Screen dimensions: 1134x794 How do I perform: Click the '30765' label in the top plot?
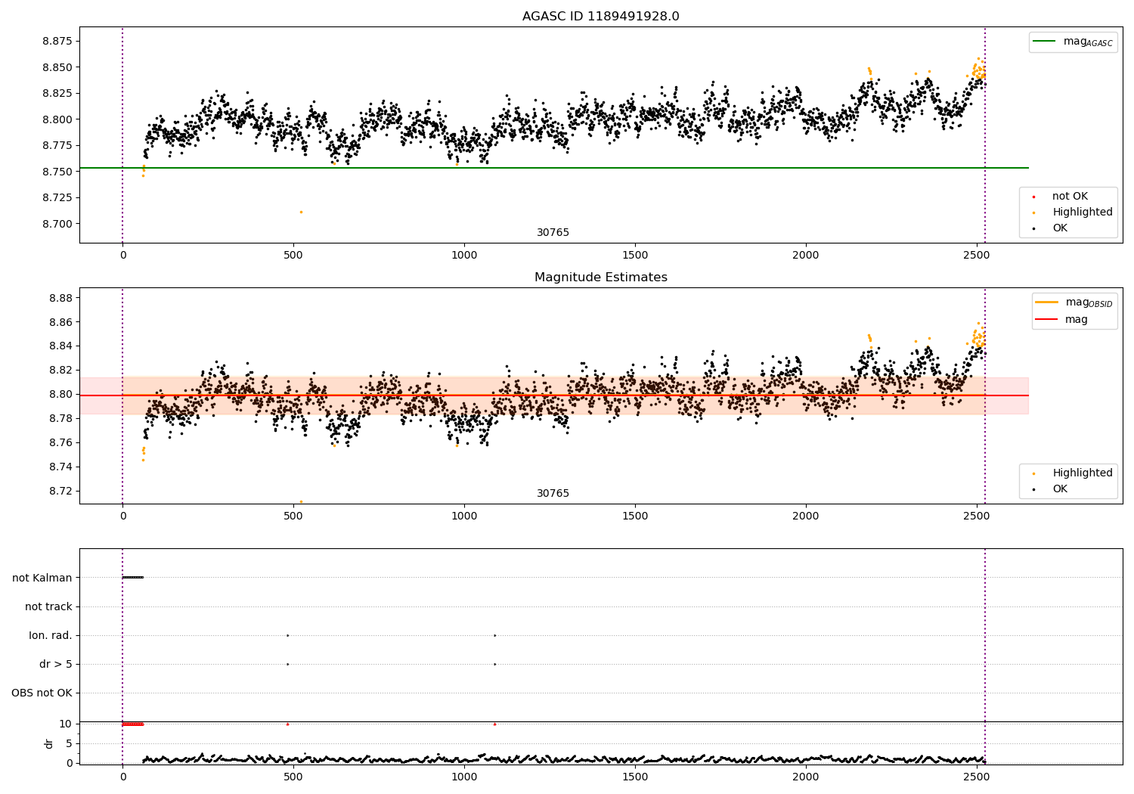point(553,233)
